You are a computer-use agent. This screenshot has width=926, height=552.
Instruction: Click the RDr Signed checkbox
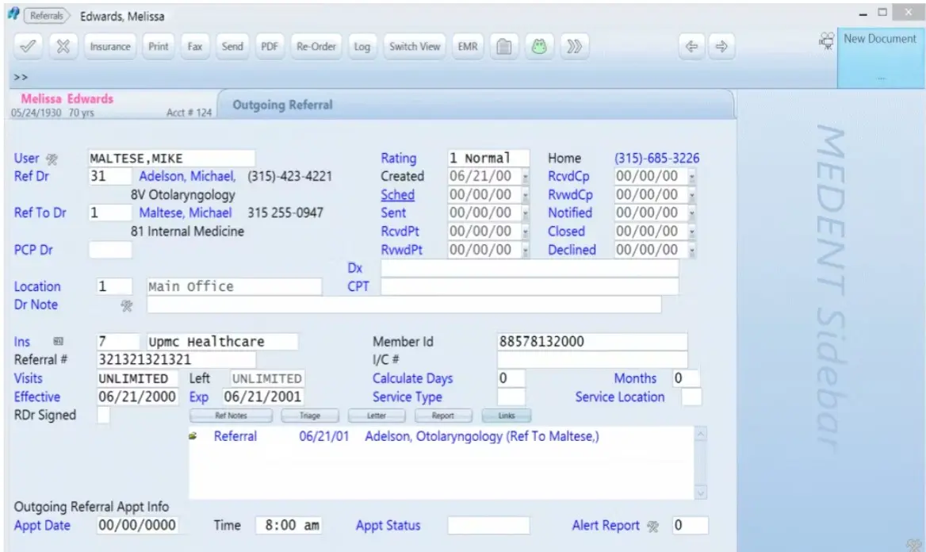103,414
